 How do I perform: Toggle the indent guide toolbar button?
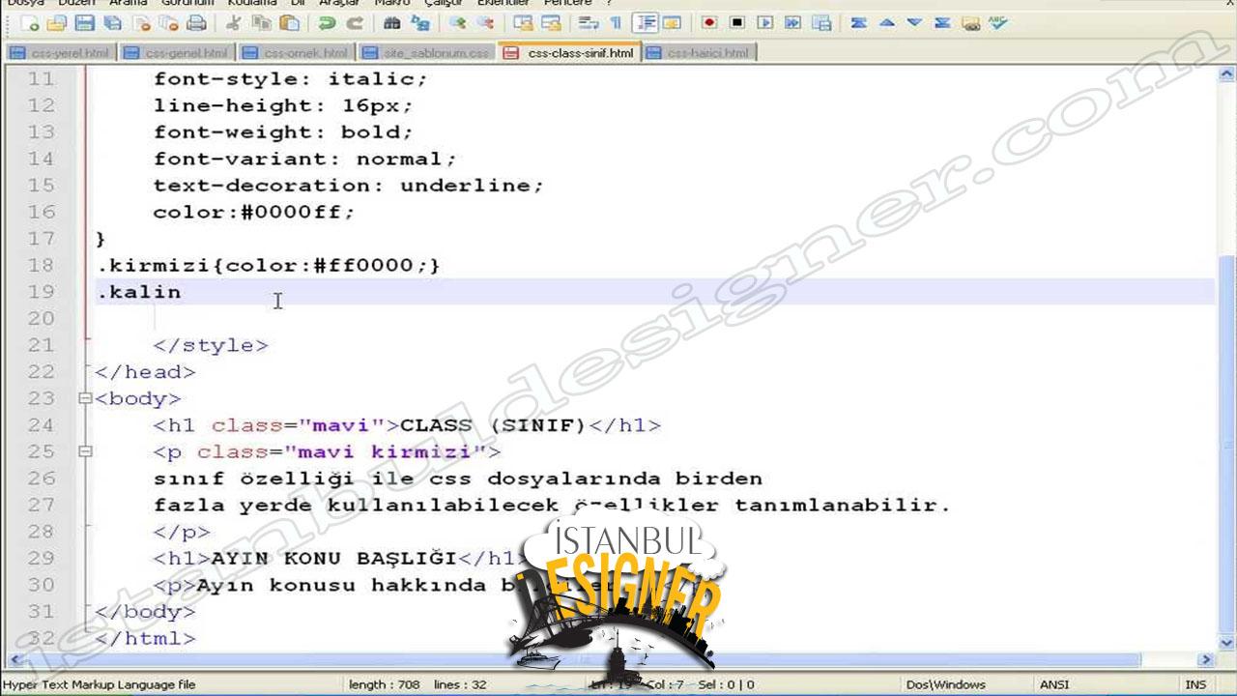(x=645, y=22)
